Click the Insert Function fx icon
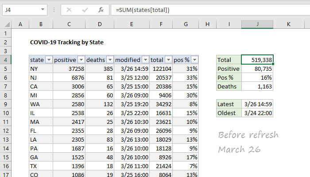This screenshot has width=310, height=177. (101, 9)
